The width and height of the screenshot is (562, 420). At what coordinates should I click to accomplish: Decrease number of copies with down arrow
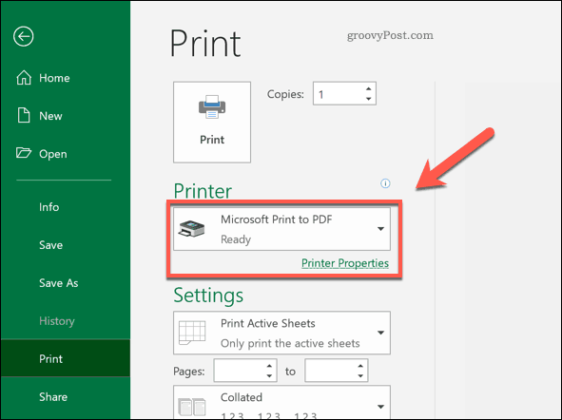(368, 99)
